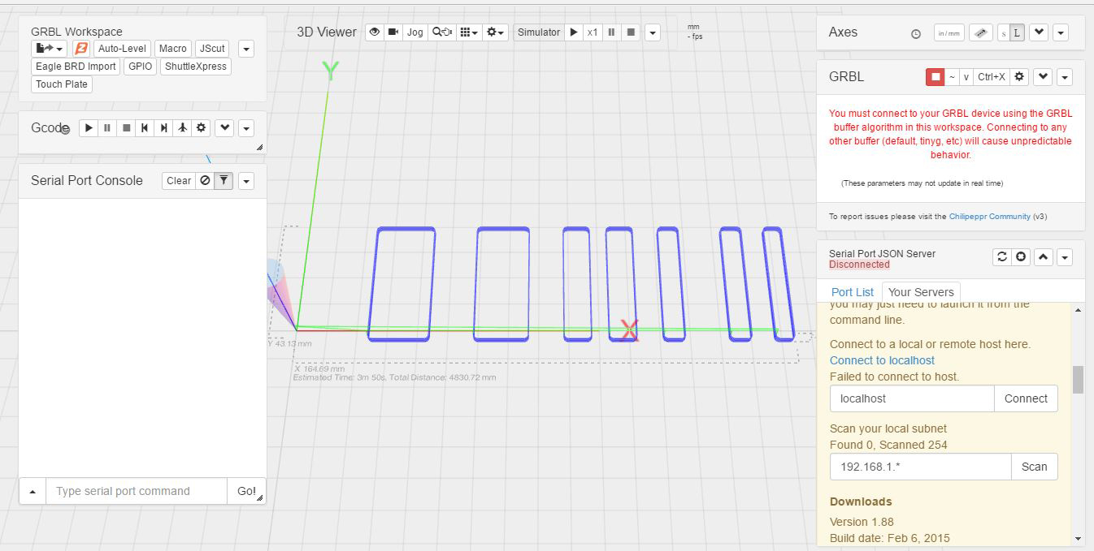The height and width of the screenshot is (551, 1094).
Task: Open the file import dropdown in GRBL Workspace
Action: tap(50, 49)
